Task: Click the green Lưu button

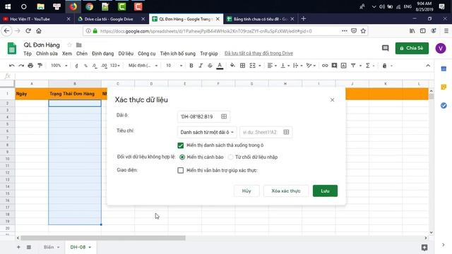Action: point(325,191)
